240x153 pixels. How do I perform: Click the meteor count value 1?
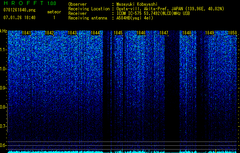tap(54, 18)
